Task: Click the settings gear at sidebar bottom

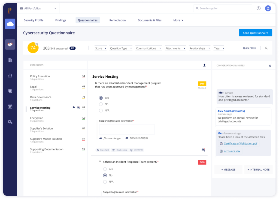Action: 10,122
